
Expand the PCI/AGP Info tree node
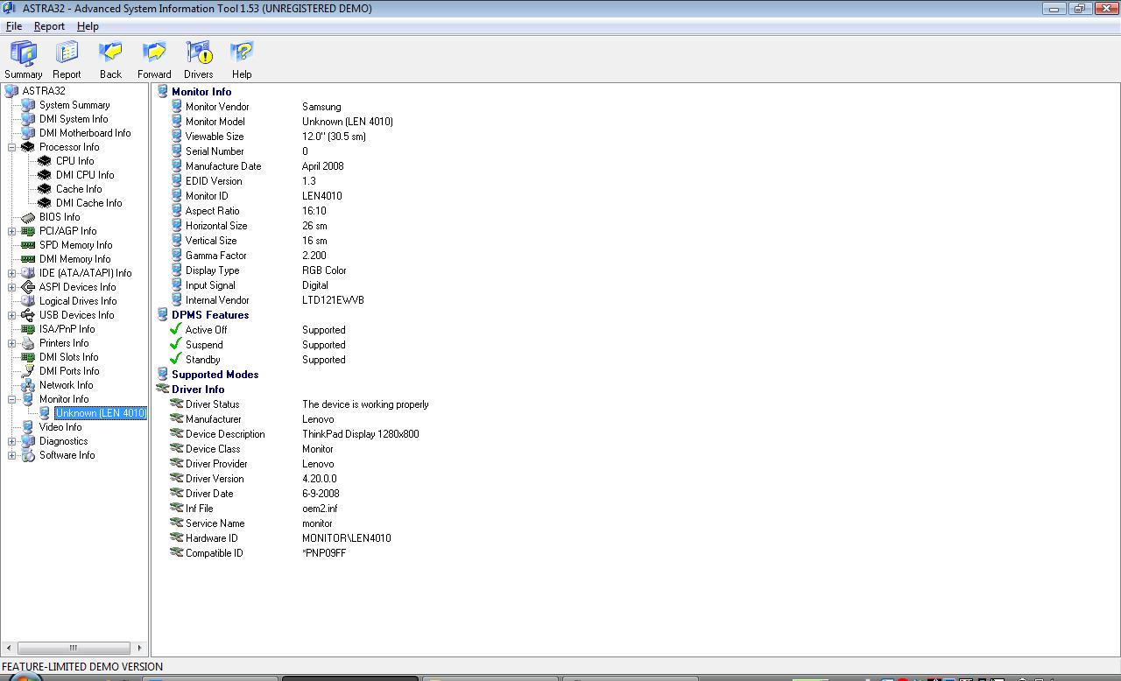pos(12,231)
